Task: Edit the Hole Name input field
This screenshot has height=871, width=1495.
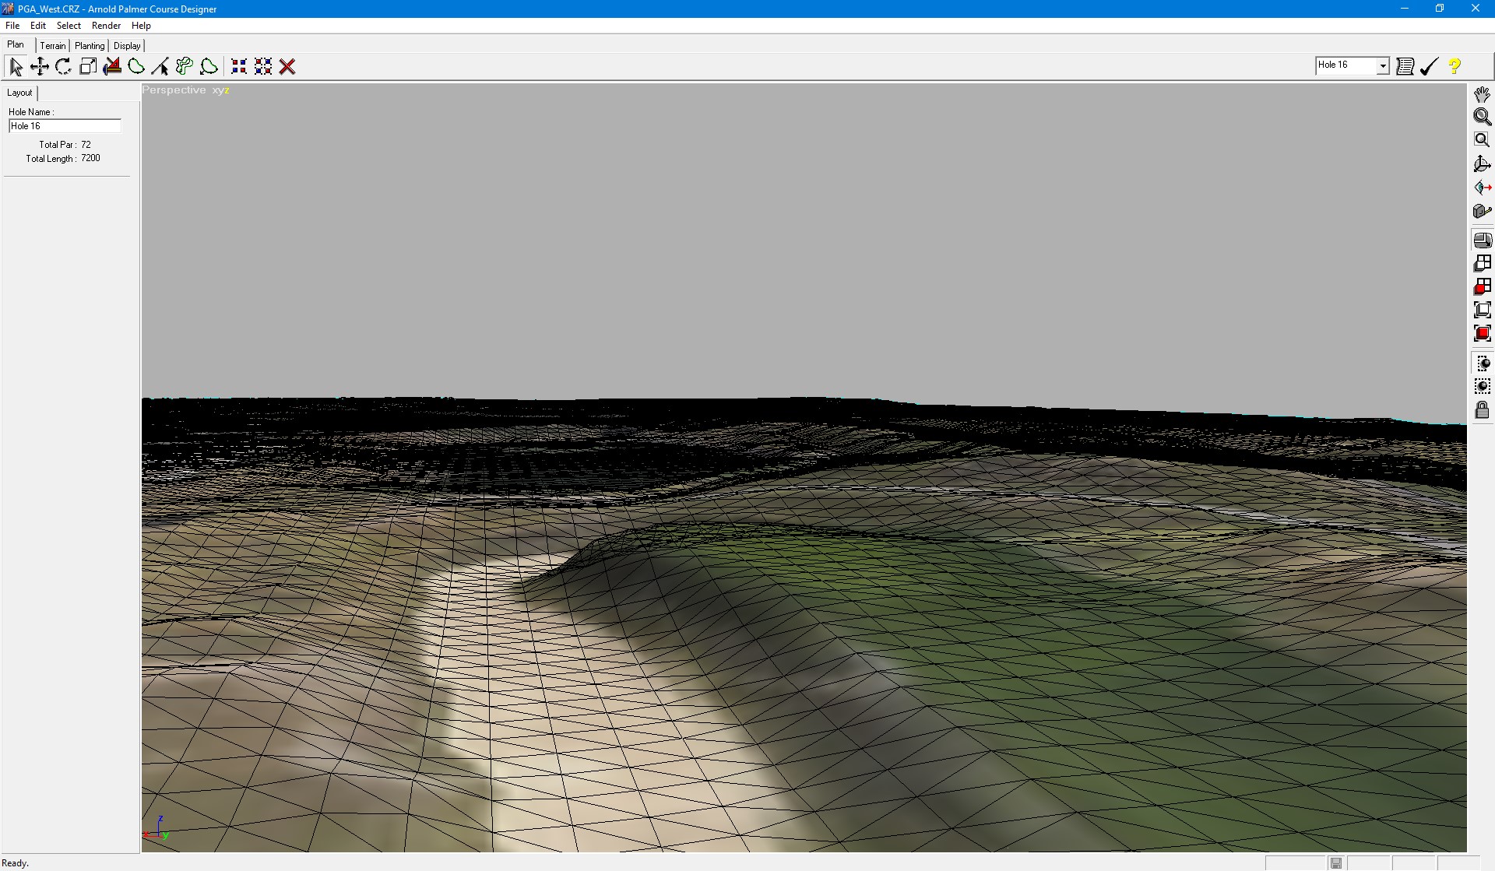Action: coord(65,125)
